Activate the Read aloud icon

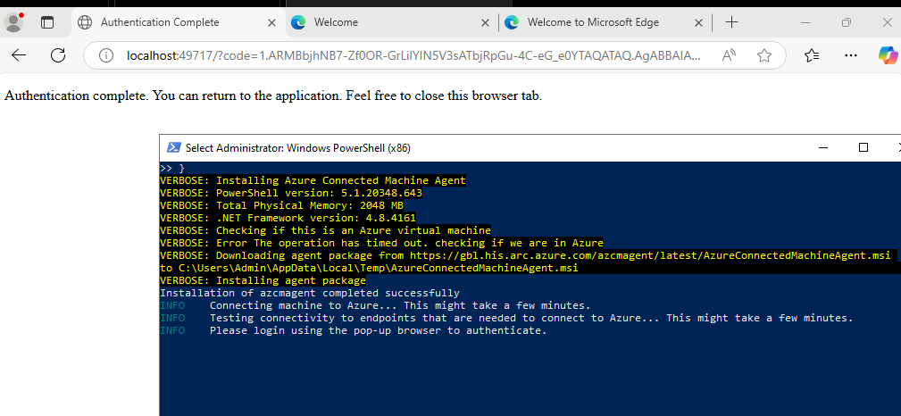(730, 55)
